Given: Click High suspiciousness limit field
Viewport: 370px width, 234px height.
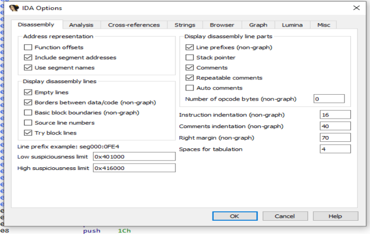Looking at the screenshot, I should click(x=134, y=168).
